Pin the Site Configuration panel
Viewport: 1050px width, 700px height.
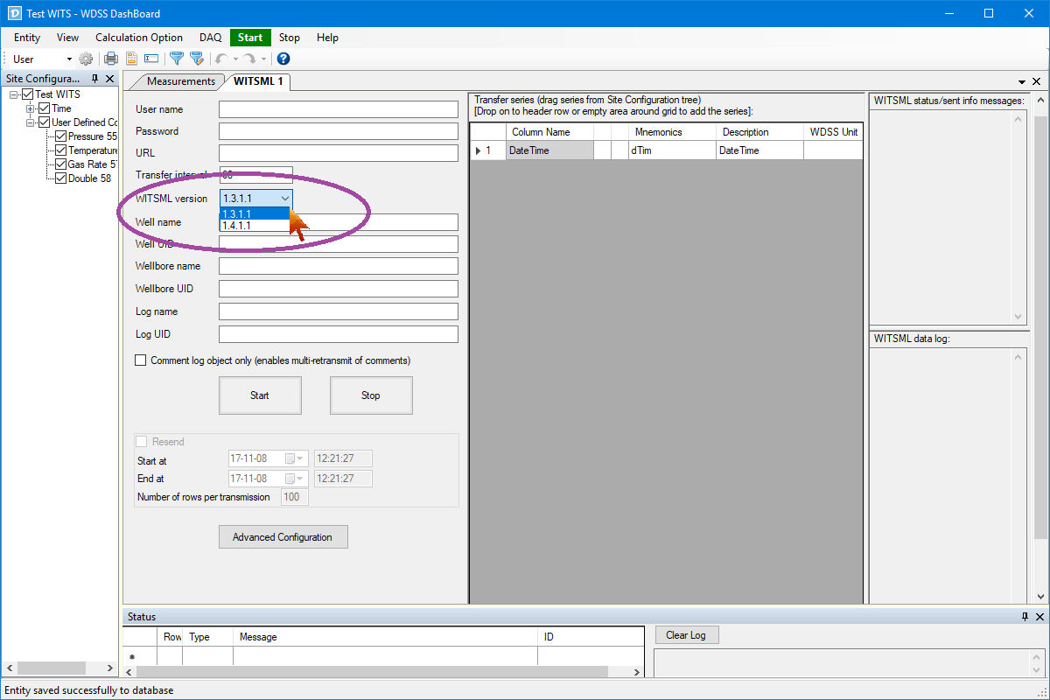coord(95,79)
